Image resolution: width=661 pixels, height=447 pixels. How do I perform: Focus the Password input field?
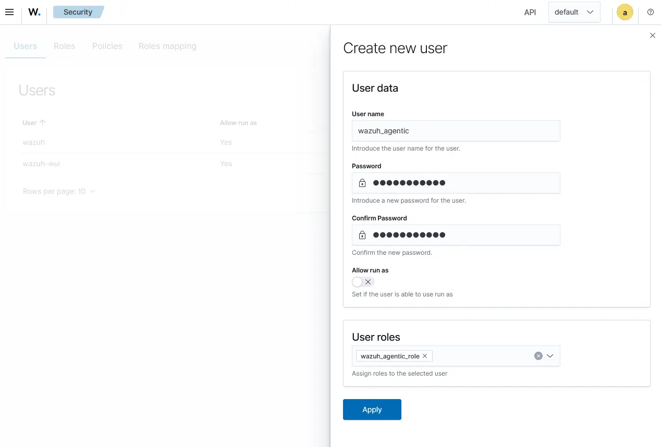point(456,183)
